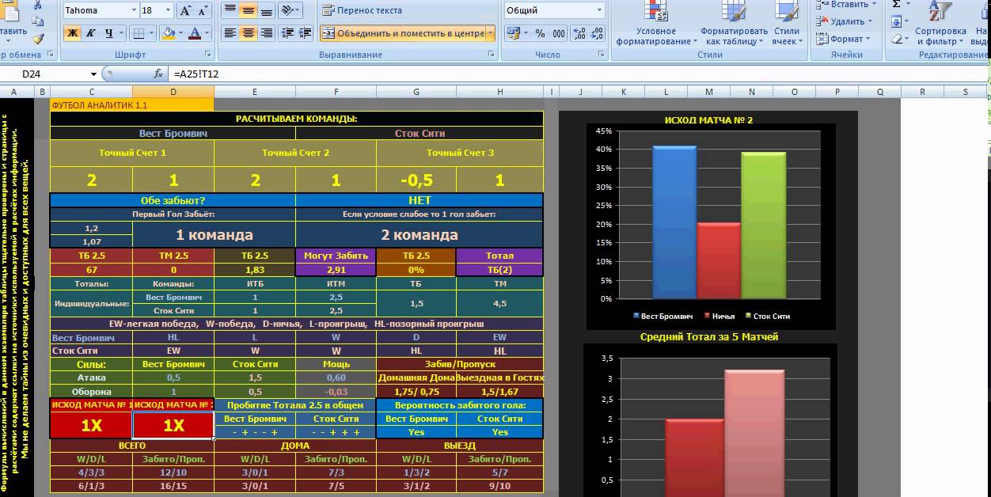This screenshot has width=991, height=497.
Task: Toggle bold Ж formatting
Action: point(72,33)
